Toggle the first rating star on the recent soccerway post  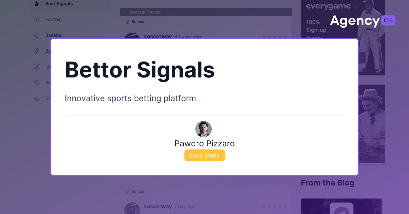(263, 36)
